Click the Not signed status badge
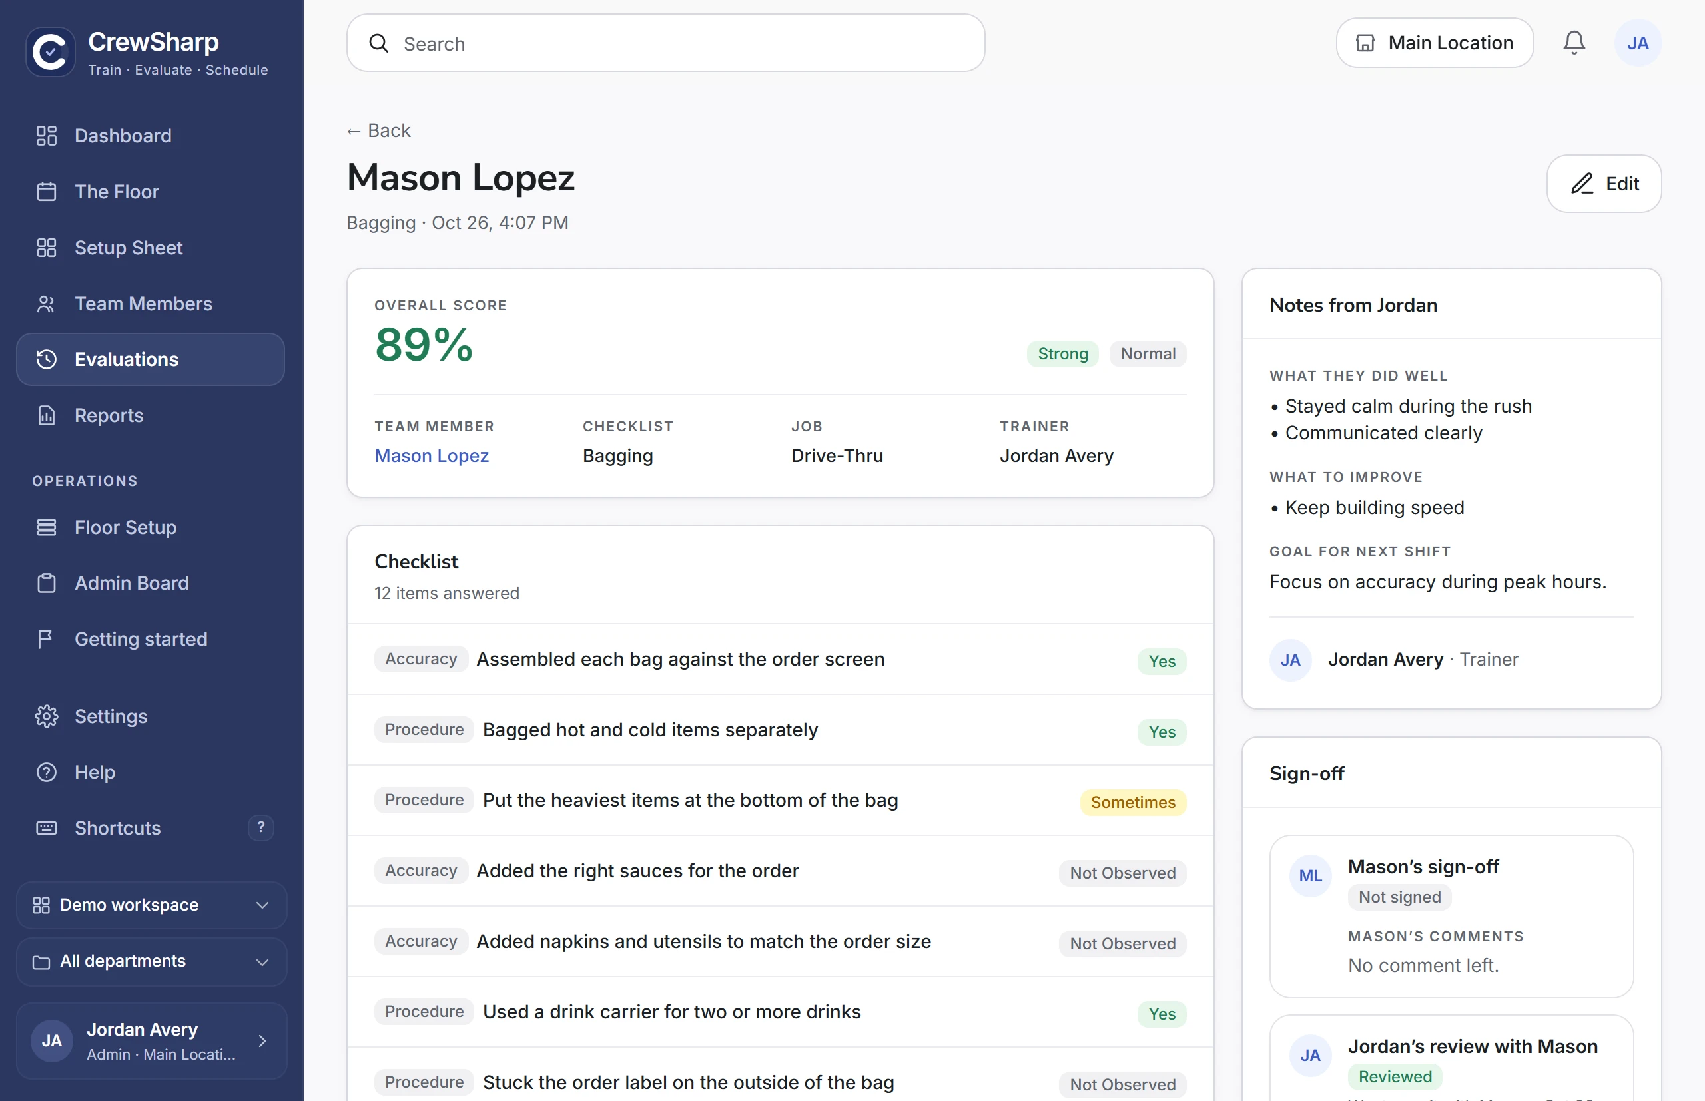The image size is (1705, 1101). (x=1399, y=897)
